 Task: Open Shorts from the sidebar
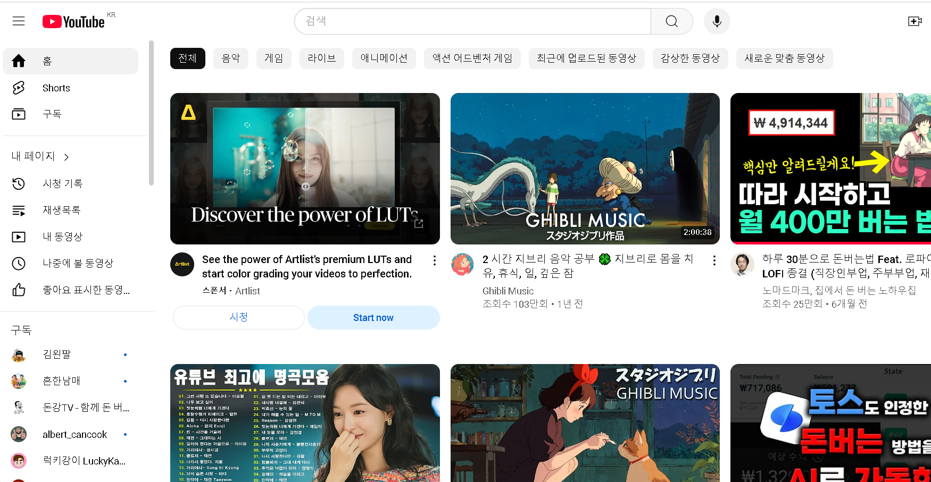[x=71, y=88]
